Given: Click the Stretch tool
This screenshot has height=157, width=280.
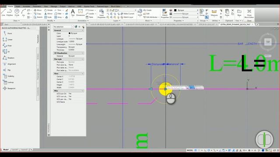Looking at the screenshot, I should point(38,17).
